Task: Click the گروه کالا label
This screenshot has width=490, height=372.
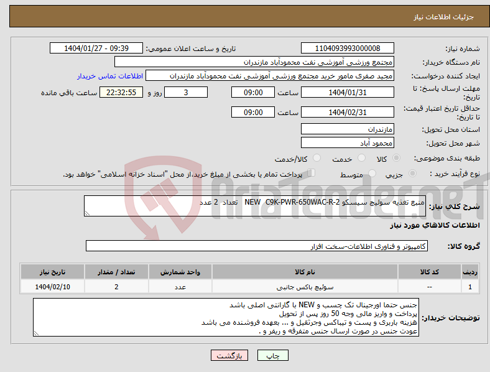Action: pos(464,246)
